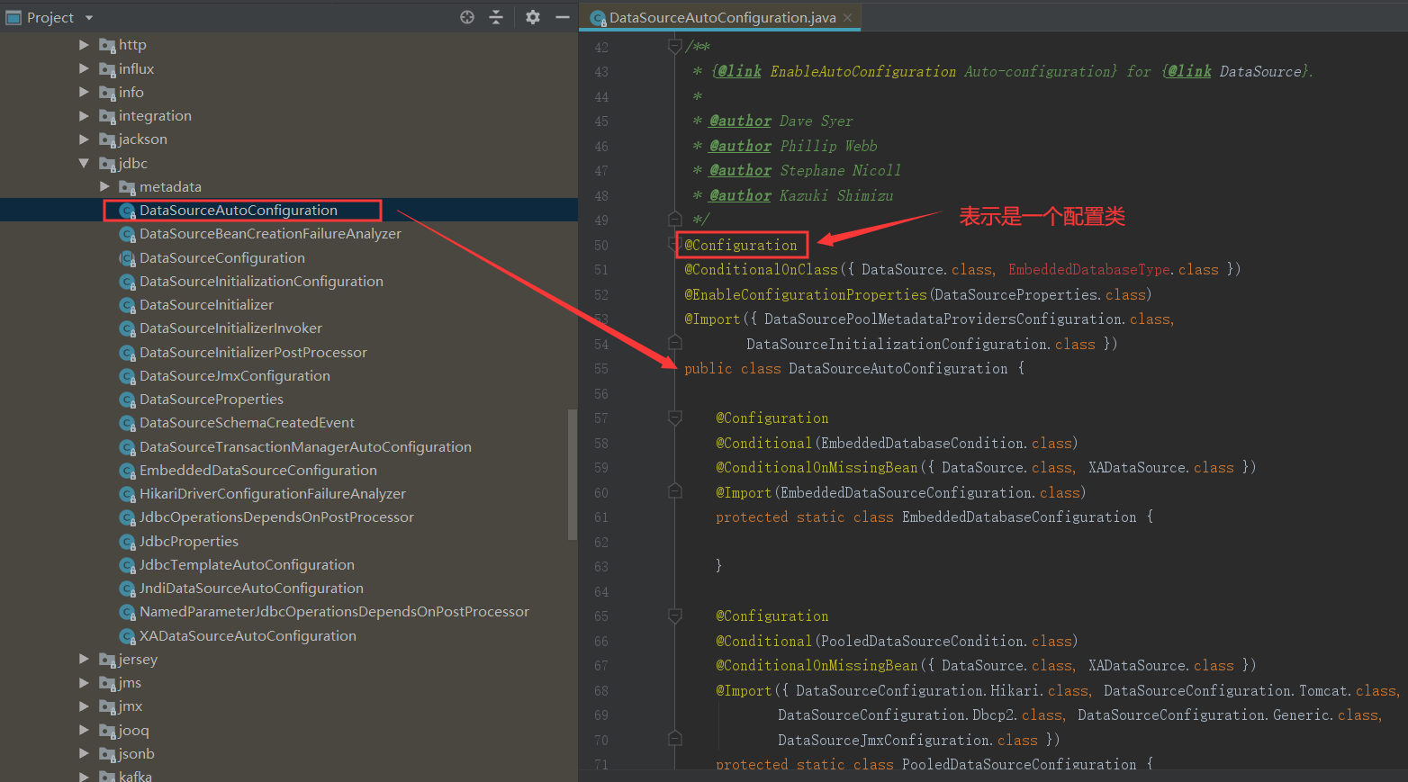This screenshot has height=782, width=1408.
Task: Expand the metadata package node
Action: click(x=105, y=186)
